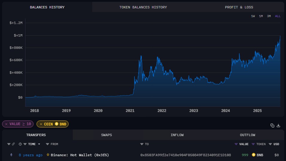
Task: Select the Inflow tab
Action: point(177,135)
